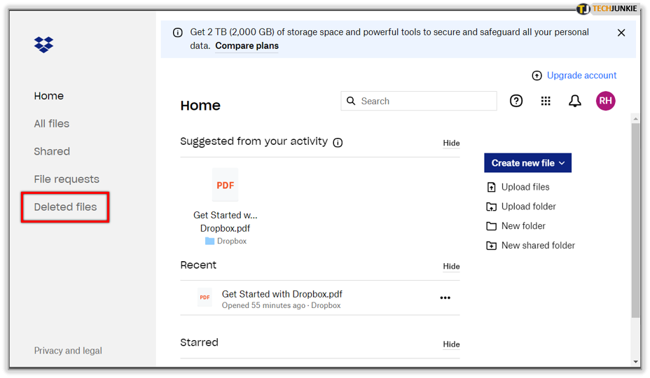Open Privacy and legal link
This screenshot has width=650, height=378.
(x=68, y=351)
